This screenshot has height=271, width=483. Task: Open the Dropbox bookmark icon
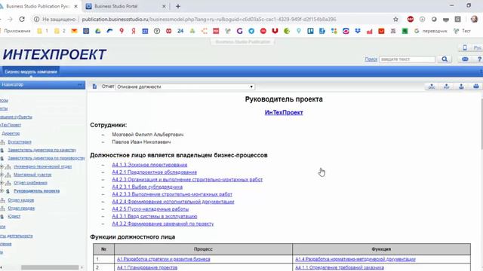pyautogui.click(x=358, y=31)
